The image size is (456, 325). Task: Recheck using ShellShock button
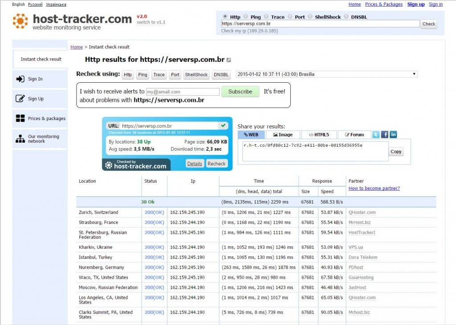pos(196,75)
